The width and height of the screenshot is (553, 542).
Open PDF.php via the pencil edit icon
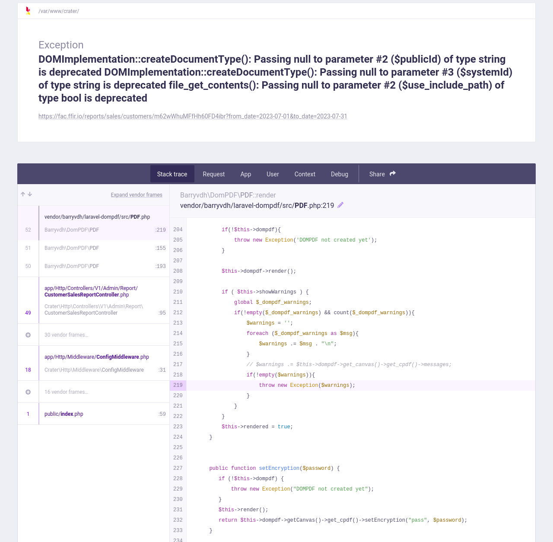click(x=340, y=205)
